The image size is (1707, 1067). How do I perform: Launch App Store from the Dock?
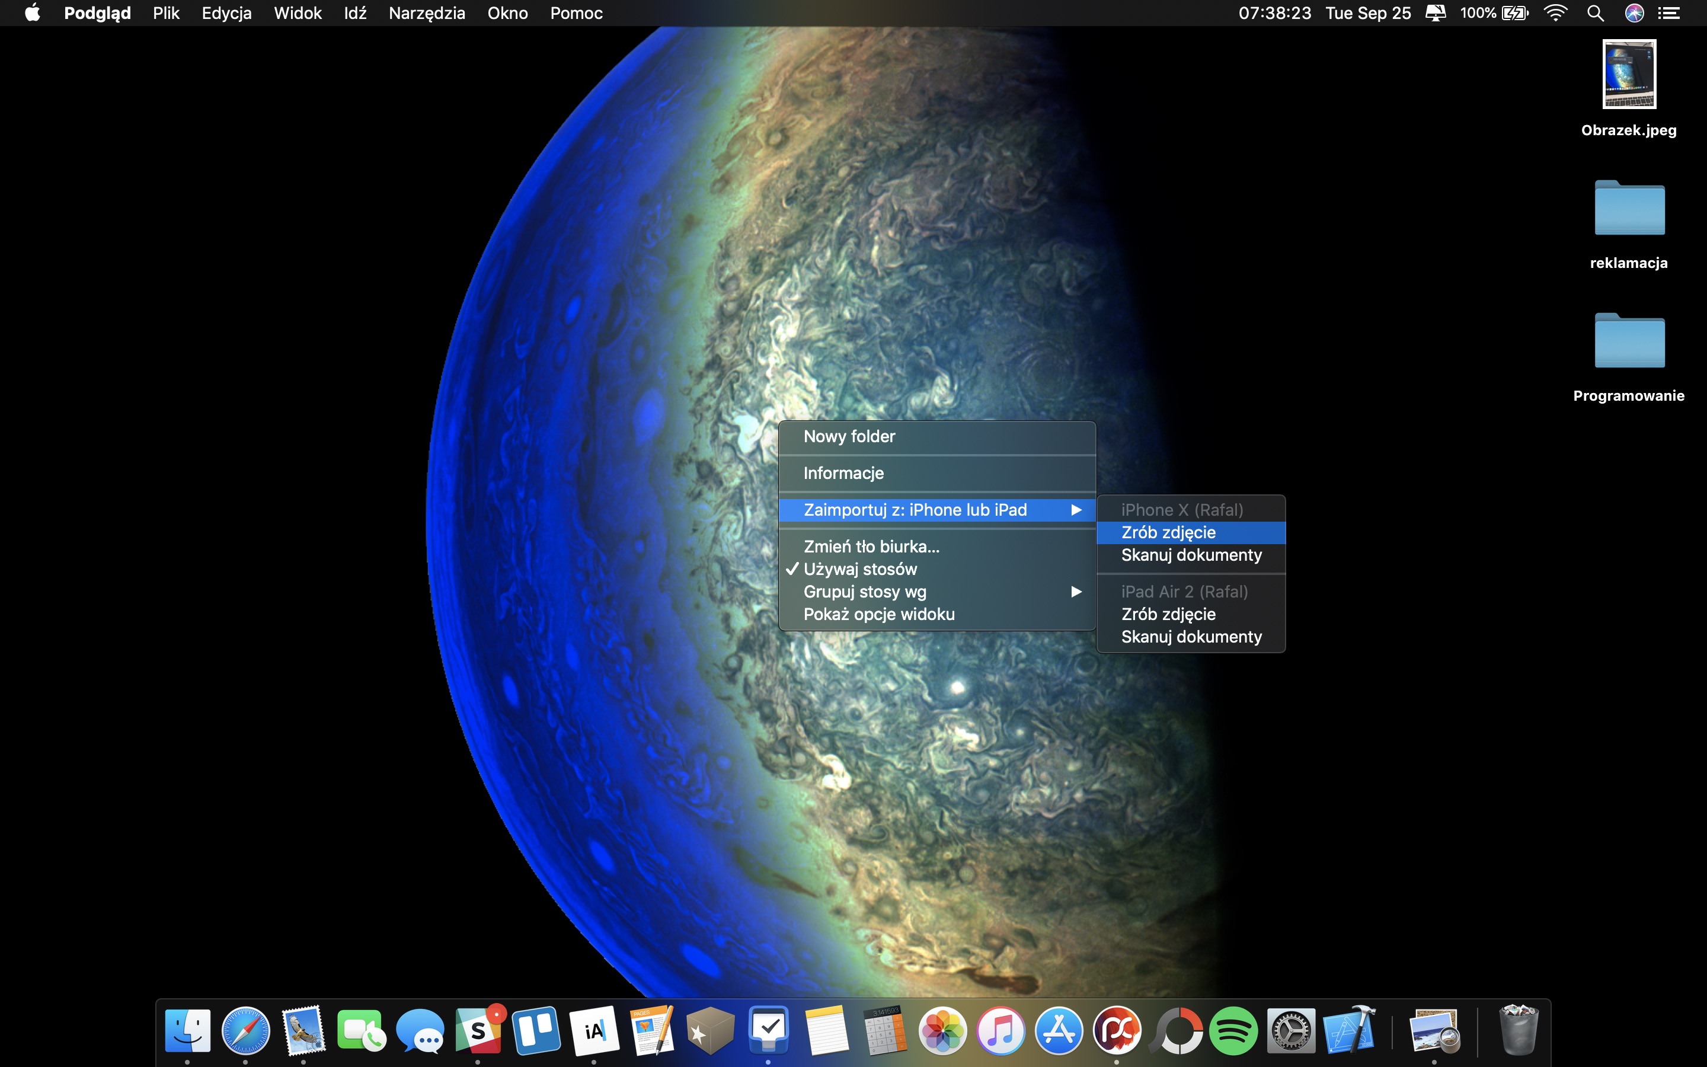point(1058,1031)
